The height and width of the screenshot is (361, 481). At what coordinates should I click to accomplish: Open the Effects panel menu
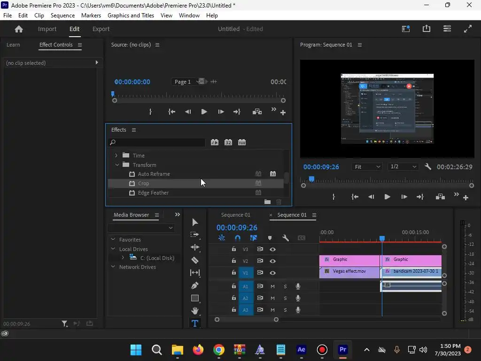point(134,130)
